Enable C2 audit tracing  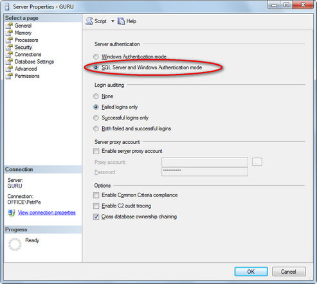[x=96, y=206]
